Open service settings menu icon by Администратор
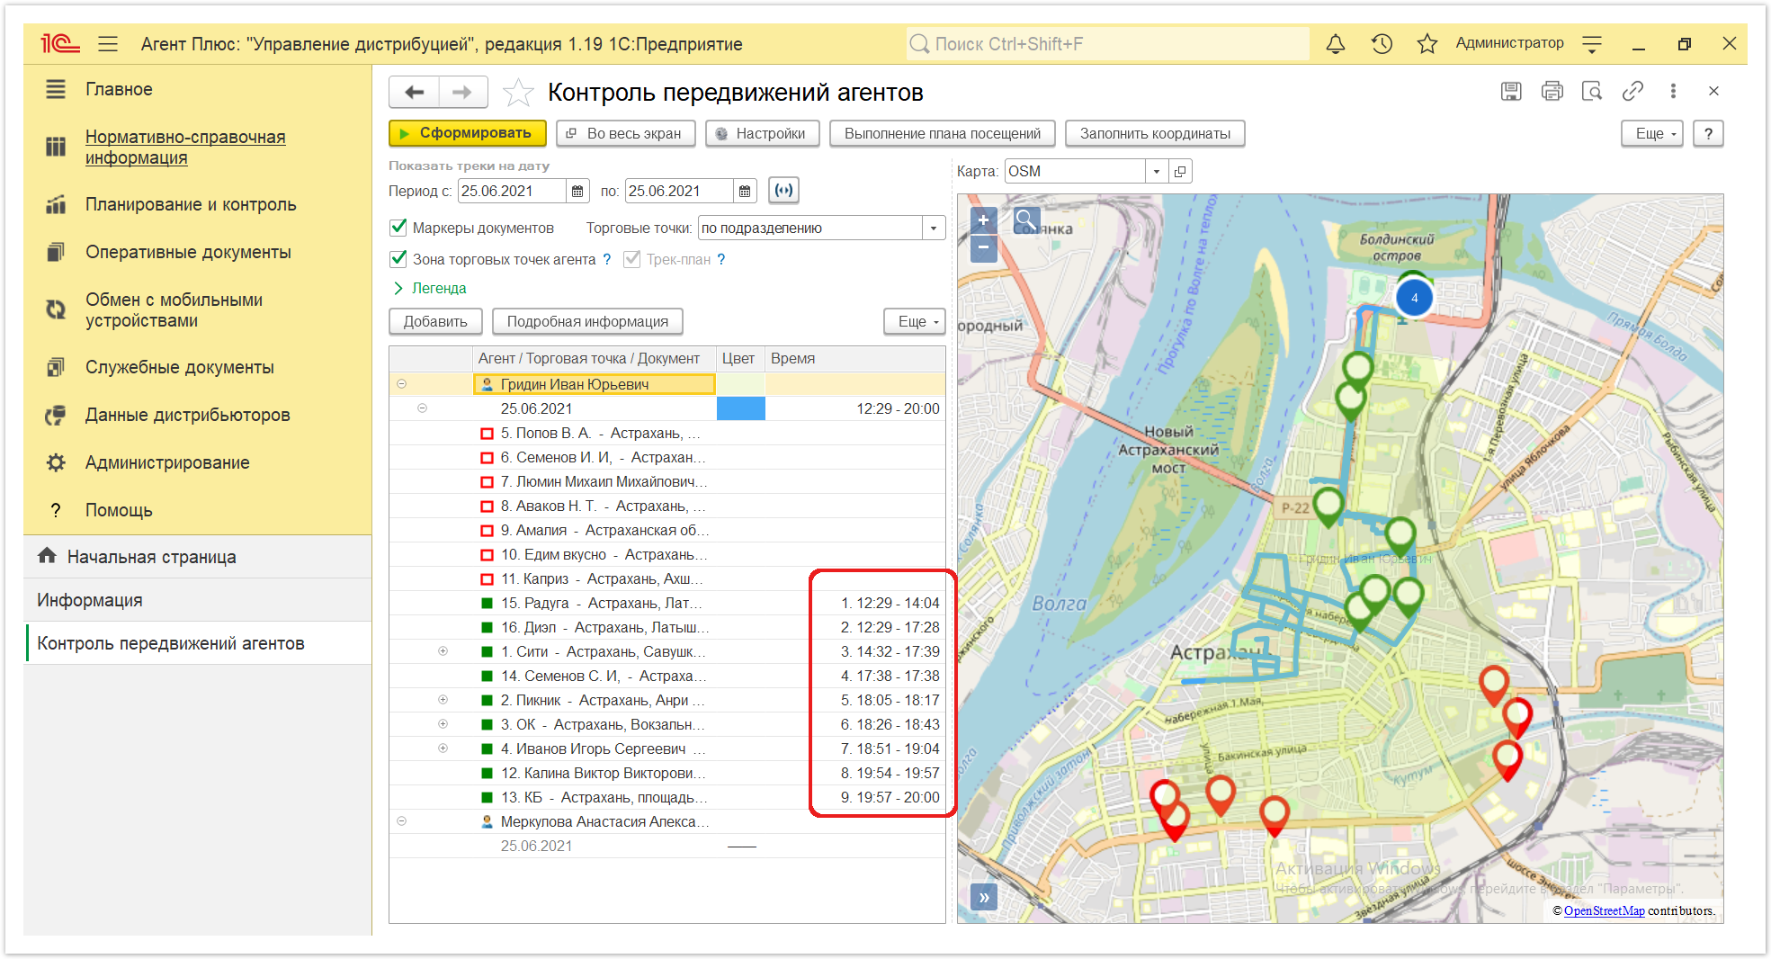 point(1592,43)
